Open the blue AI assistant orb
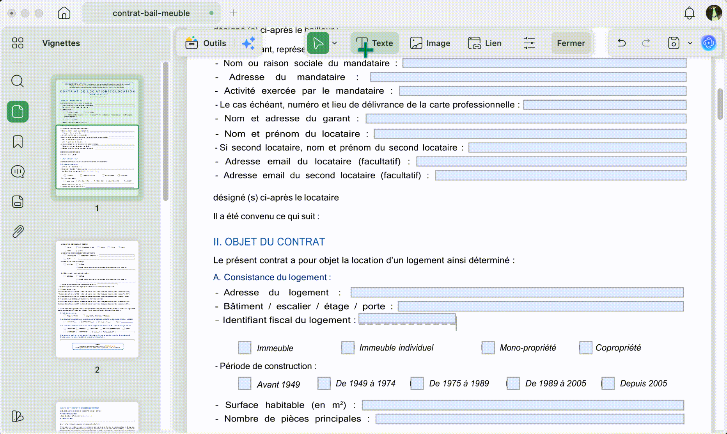 709,43
